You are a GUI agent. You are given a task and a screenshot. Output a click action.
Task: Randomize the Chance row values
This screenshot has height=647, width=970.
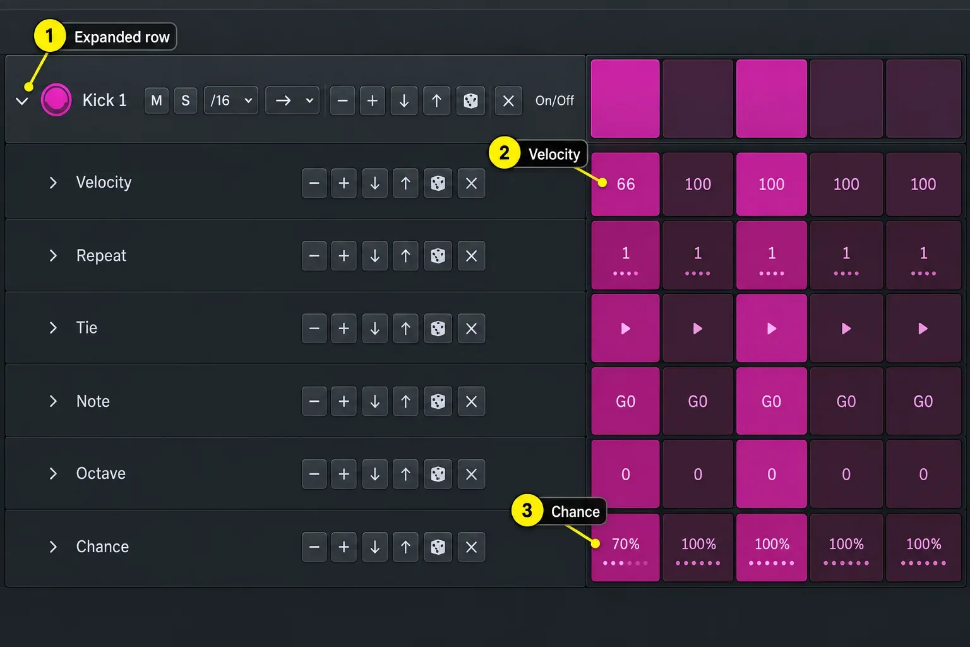tap(438, 547)
